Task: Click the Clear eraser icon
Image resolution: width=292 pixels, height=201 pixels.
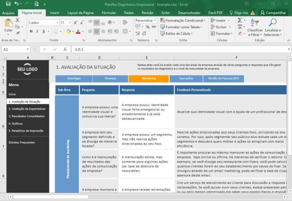Action: [x=240, y=33]
